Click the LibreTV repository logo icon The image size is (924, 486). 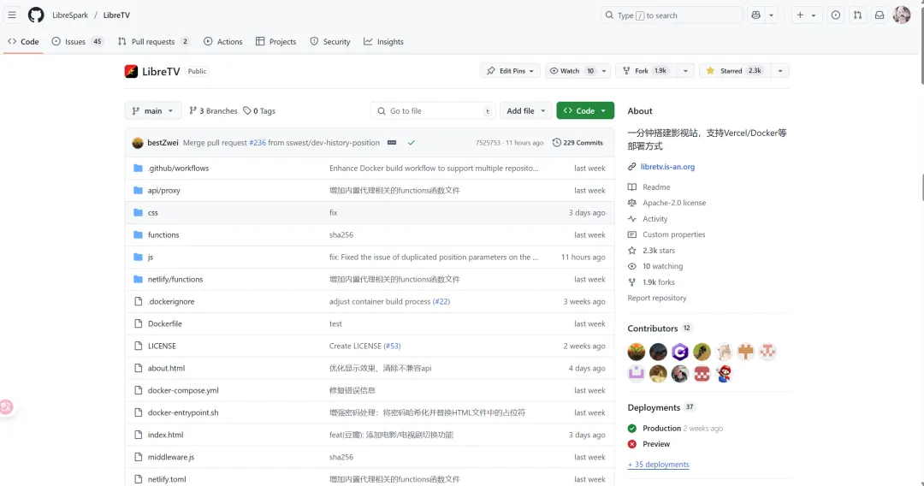click(131, 71)
